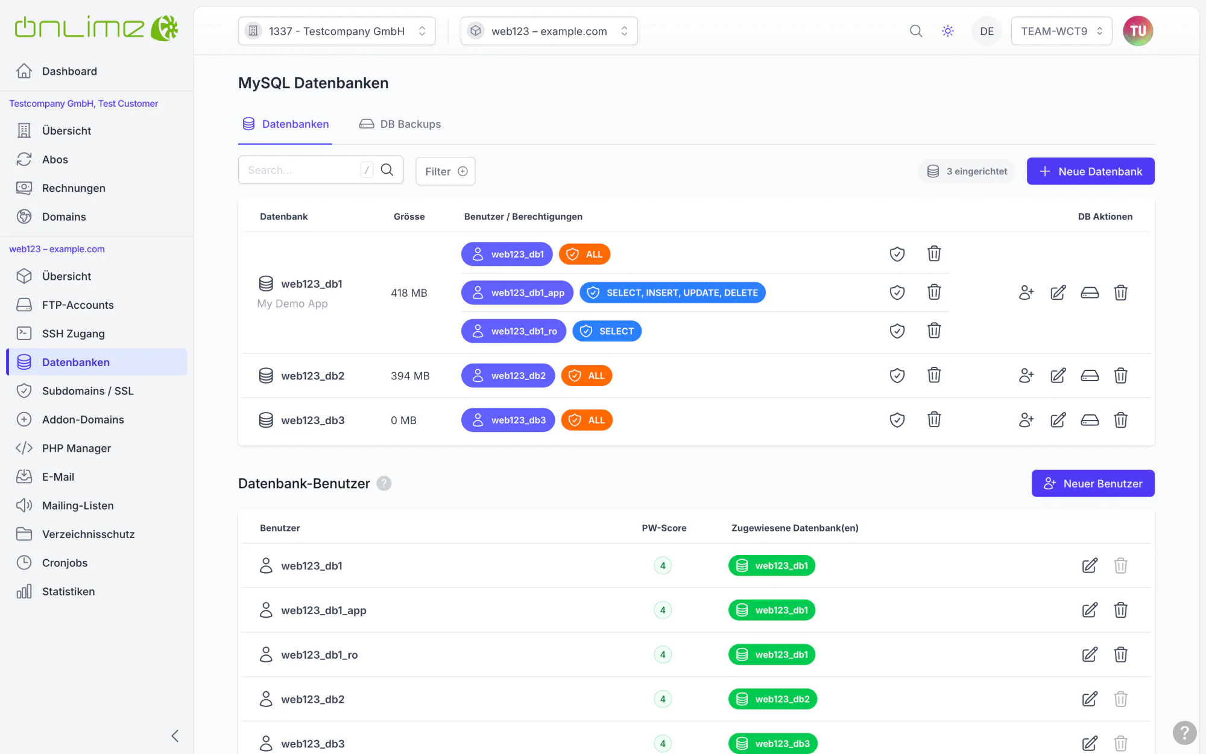Click add-user icon for web123_db1 database
This screenshot has width=1206, height=754.
pyautogui.click(x=1026, y=293)
